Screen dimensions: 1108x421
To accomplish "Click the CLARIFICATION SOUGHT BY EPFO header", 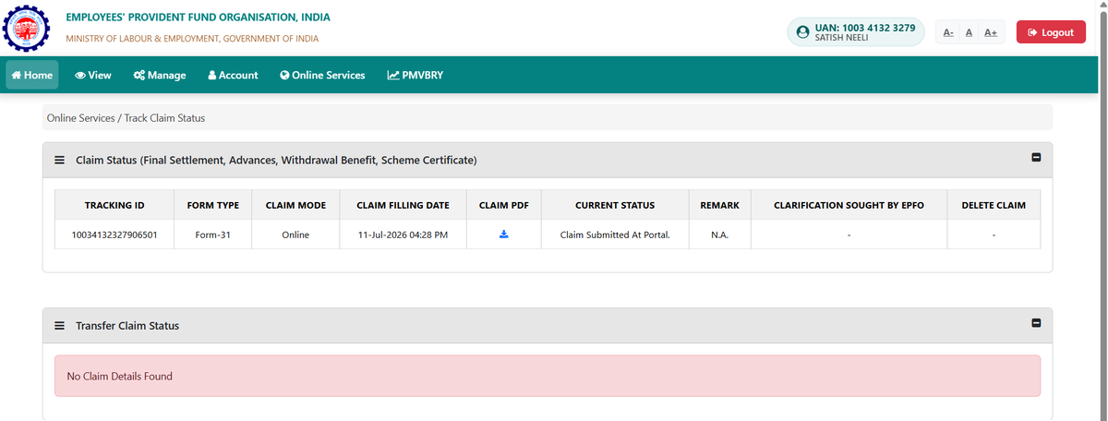I will coord(849,205).
